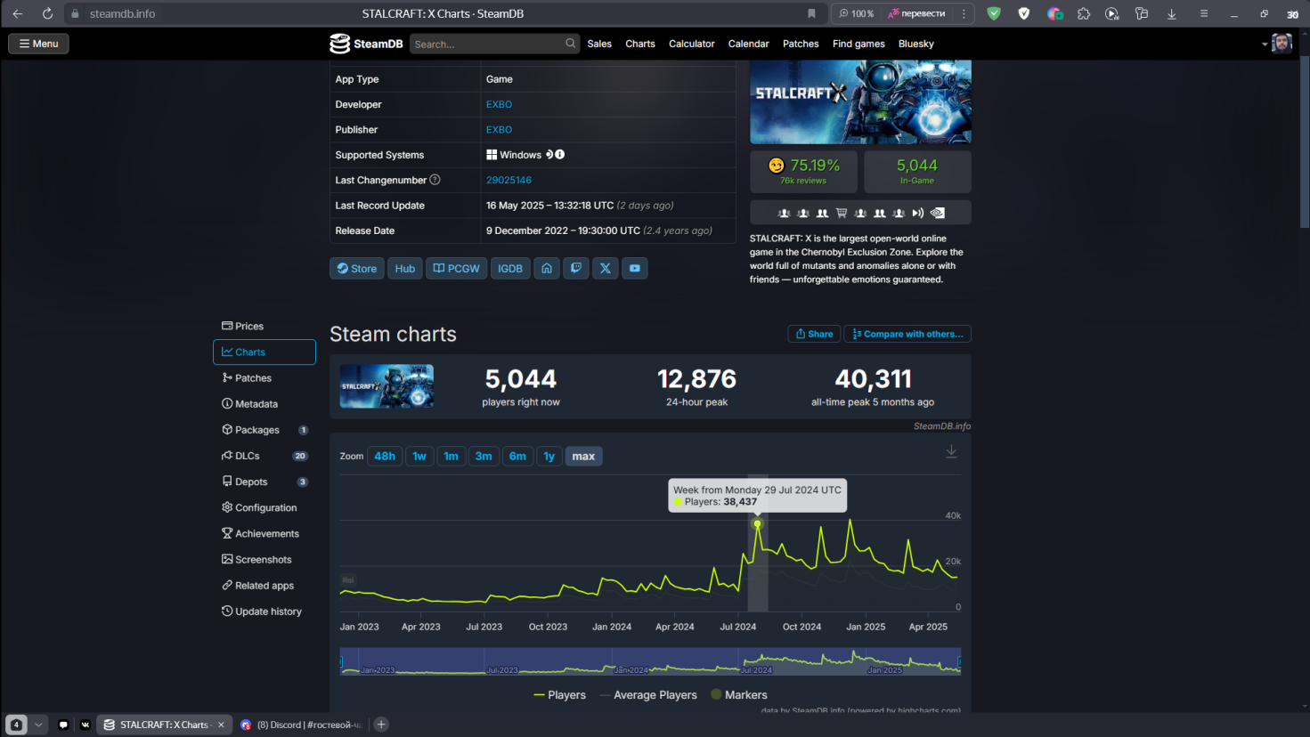Click the SteamDB logo
The height and width of the screenshot is (737, 1310).
tap(366, 44)
